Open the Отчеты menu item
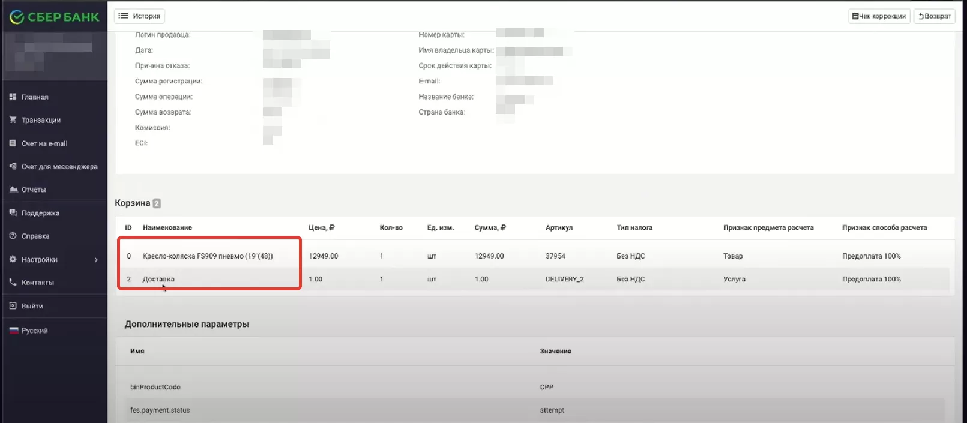The width and height of the screenshot is (967, 423). (x=34, y=190)
